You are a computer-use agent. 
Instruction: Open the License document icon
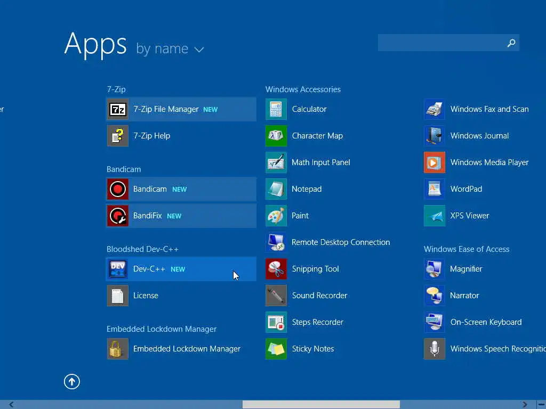pyautogui.click(x=118, y=296)
